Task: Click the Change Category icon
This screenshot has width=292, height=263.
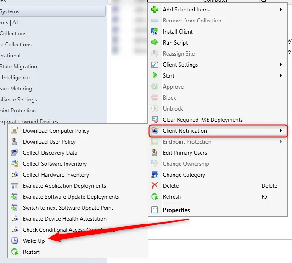Action: pos(155,175)
